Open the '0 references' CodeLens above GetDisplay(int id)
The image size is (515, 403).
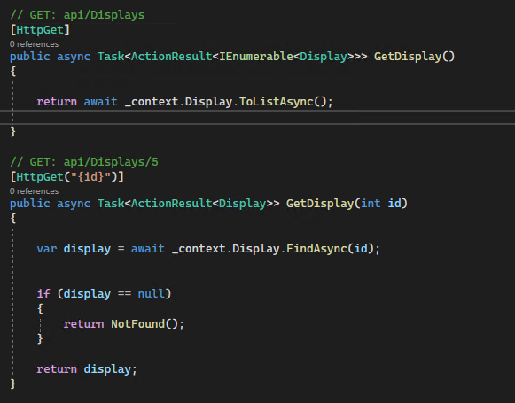pos(35,191)
